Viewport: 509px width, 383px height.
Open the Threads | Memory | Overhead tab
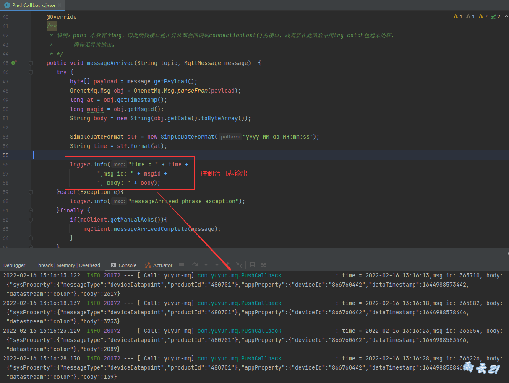68,265
